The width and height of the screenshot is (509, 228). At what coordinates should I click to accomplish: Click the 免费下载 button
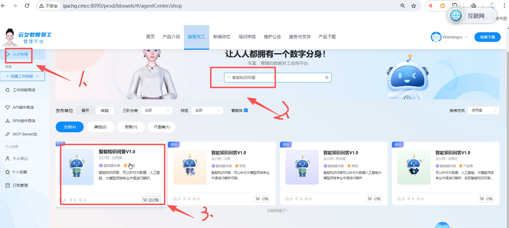488,37
